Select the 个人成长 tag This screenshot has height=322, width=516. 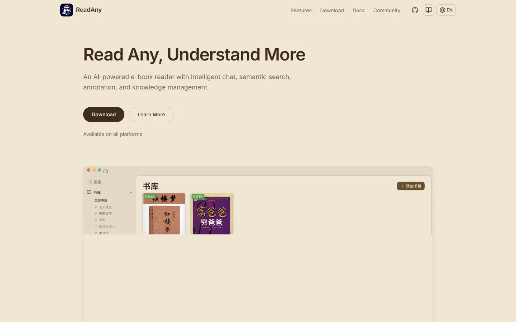(x=105, y=207)
